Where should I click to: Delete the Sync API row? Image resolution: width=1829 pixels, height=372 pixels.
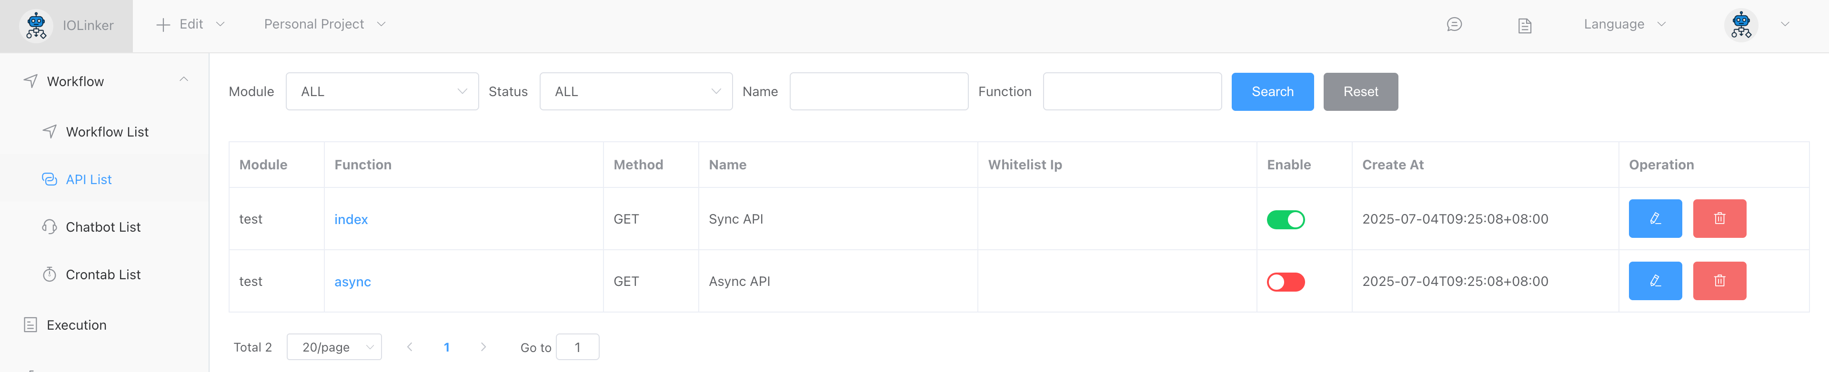click(1719, 218)
